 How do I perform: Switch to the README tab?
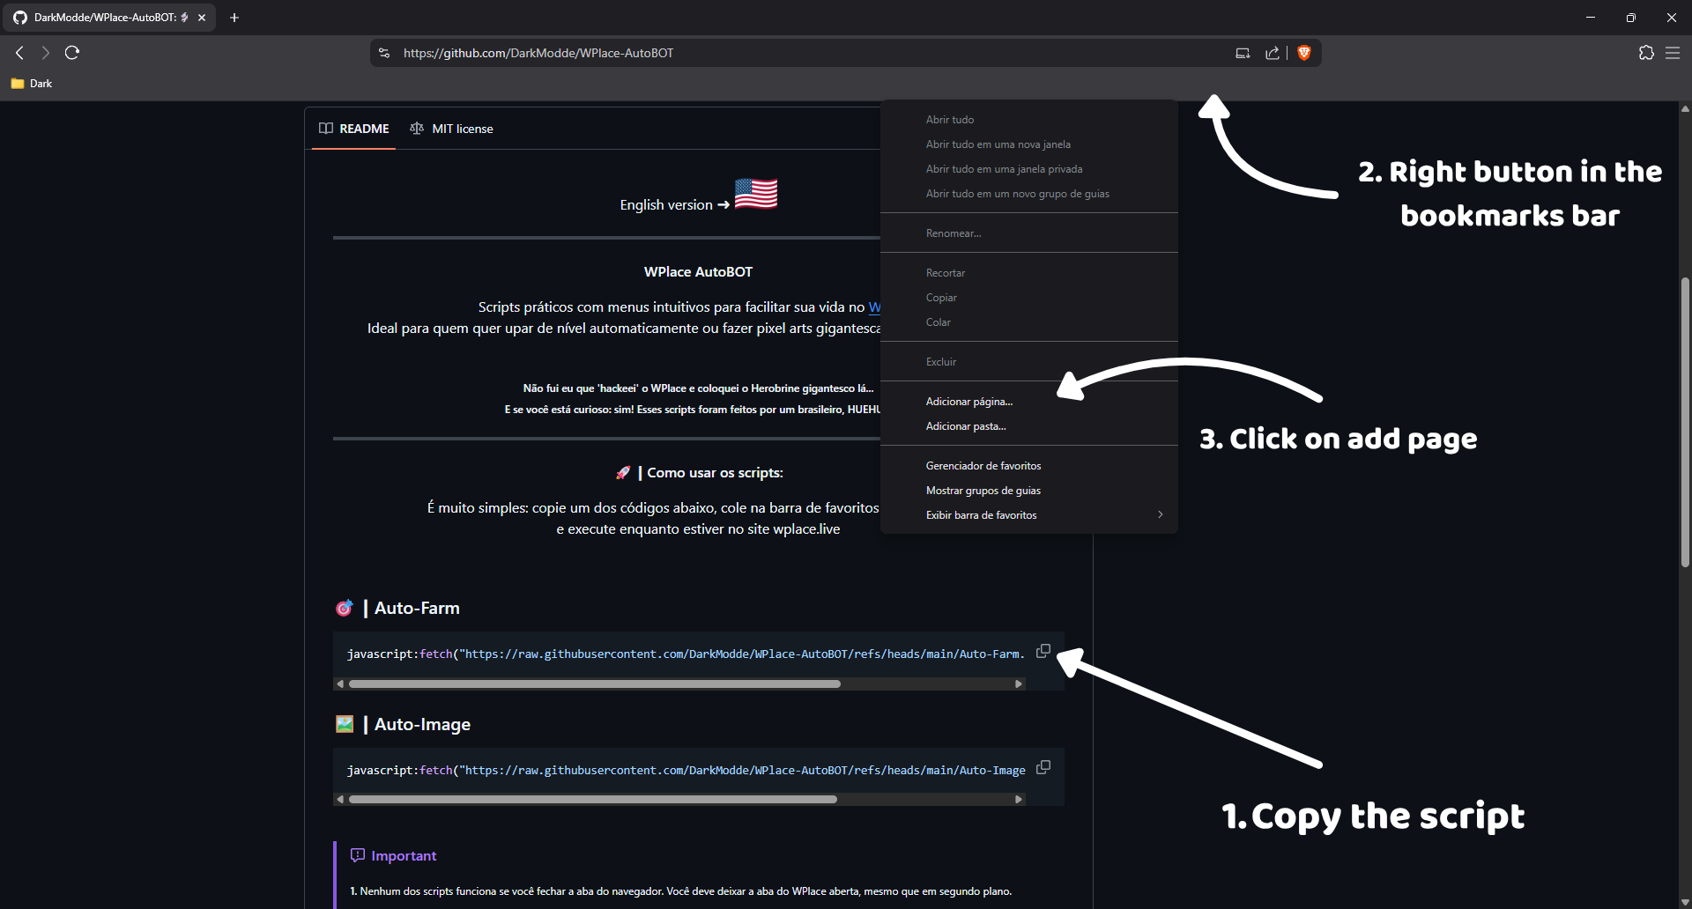coord(354,129)
